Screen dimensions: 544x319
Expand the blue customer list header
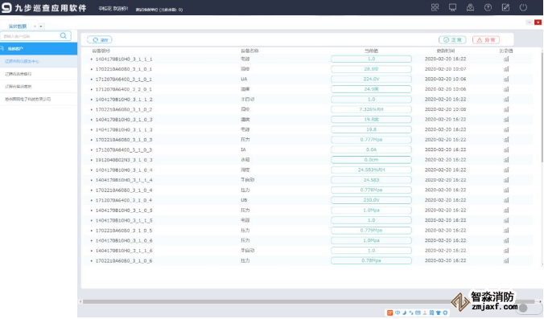click(39, 49)
